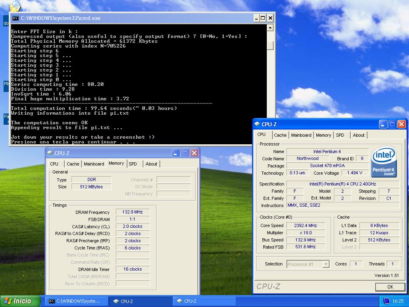
Task: Minimize the left CPU-Z memory window
Action: (176, 153)
